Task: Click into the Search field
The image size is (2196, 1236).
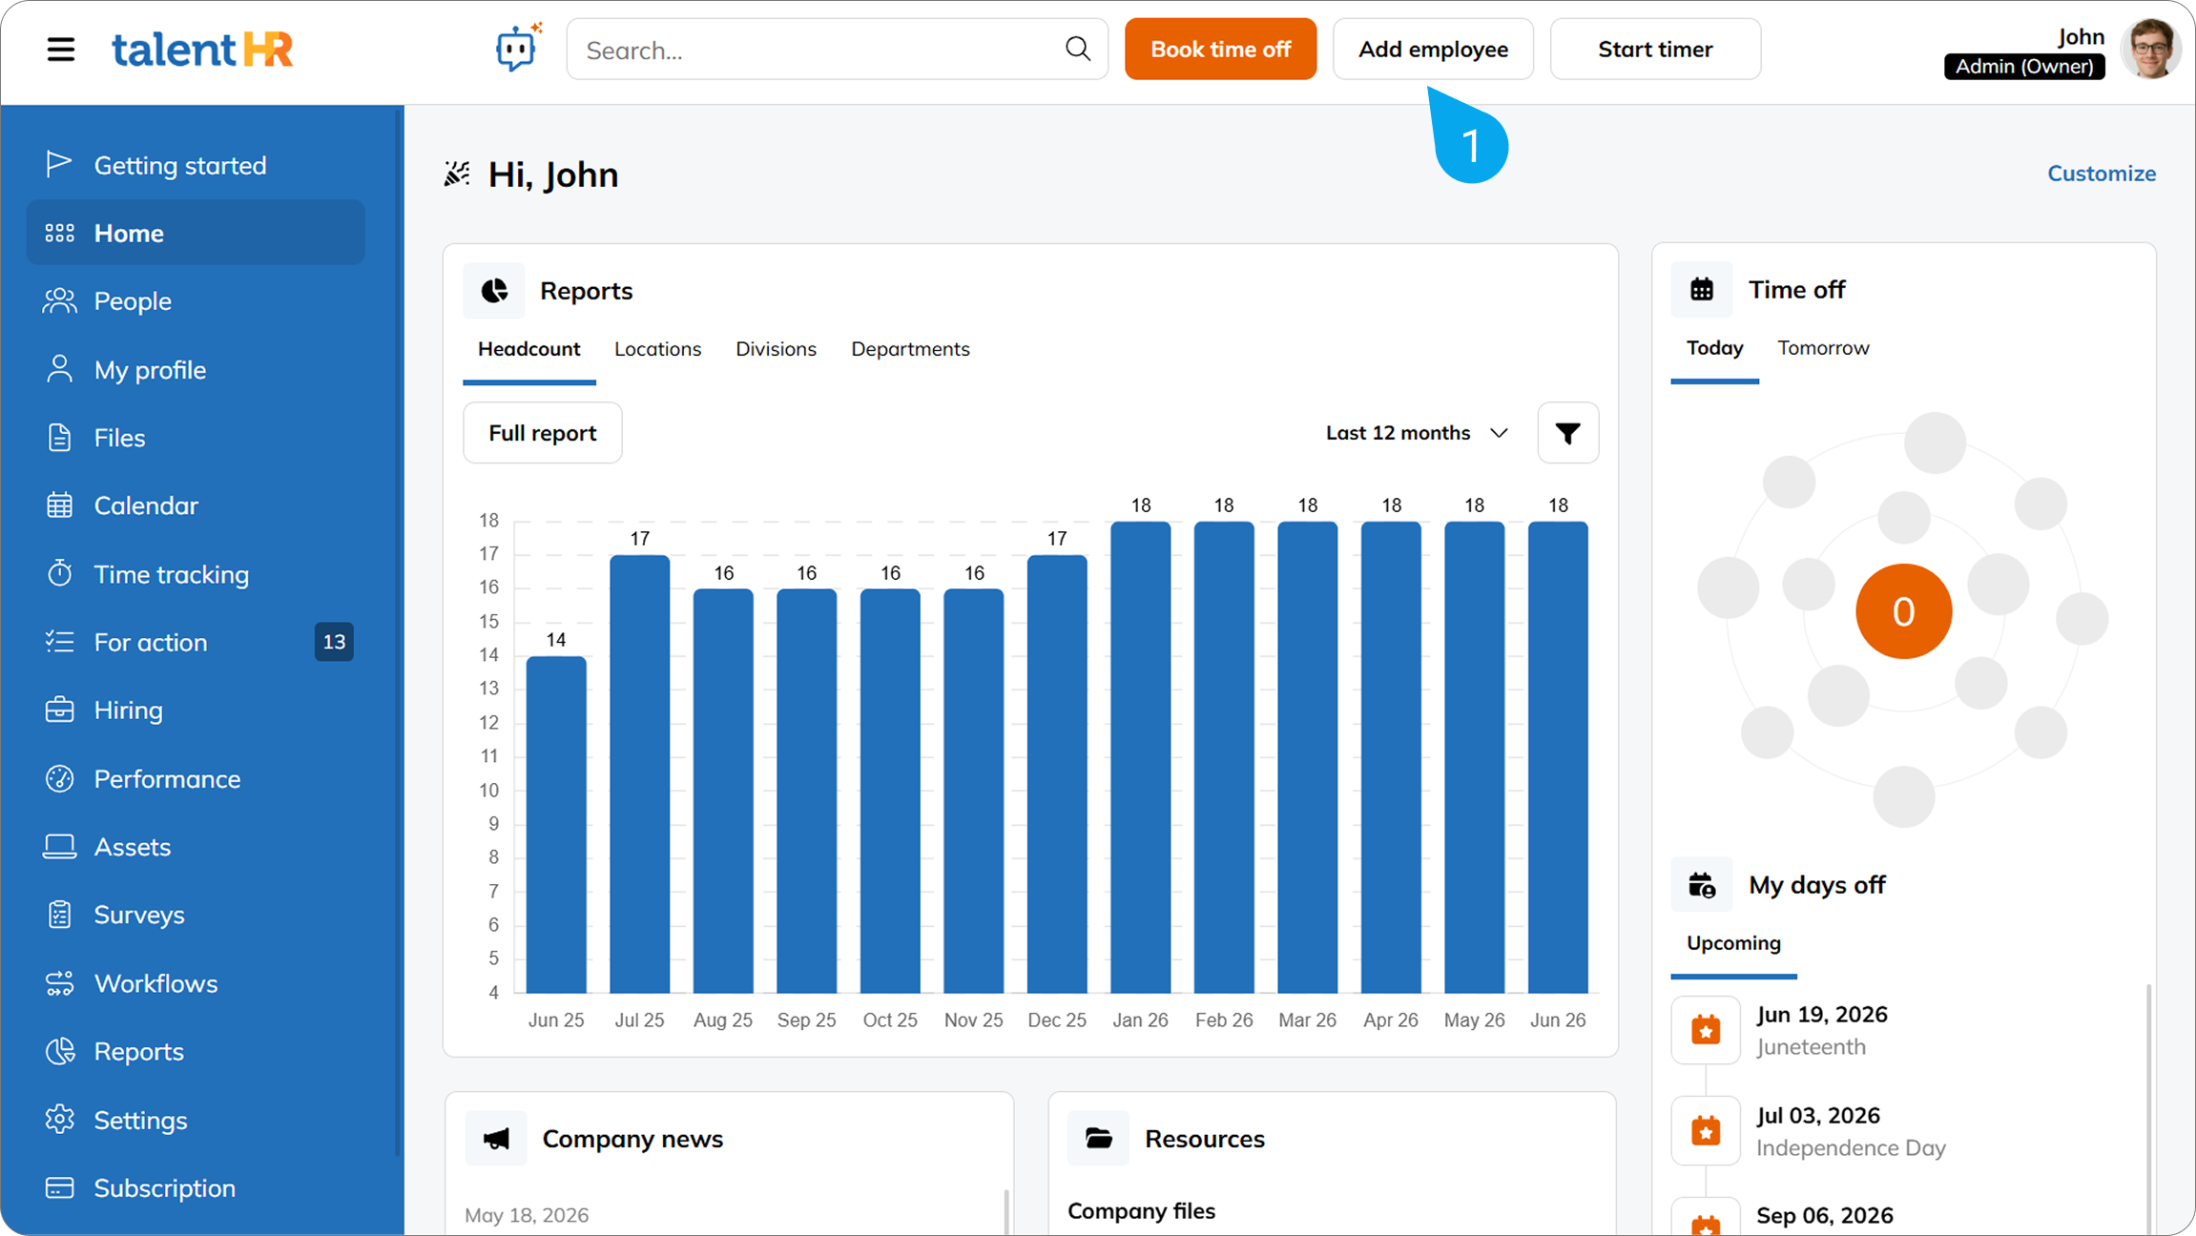Action: (838, 49)
